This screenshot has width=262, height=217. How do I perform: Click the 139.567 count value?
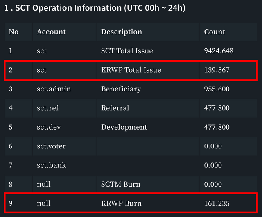217,70
